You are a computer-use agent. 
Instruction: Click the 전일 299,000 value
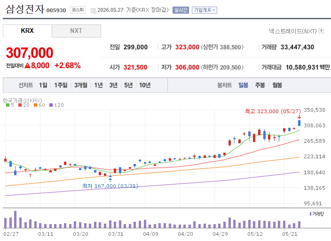click(135, 47)
